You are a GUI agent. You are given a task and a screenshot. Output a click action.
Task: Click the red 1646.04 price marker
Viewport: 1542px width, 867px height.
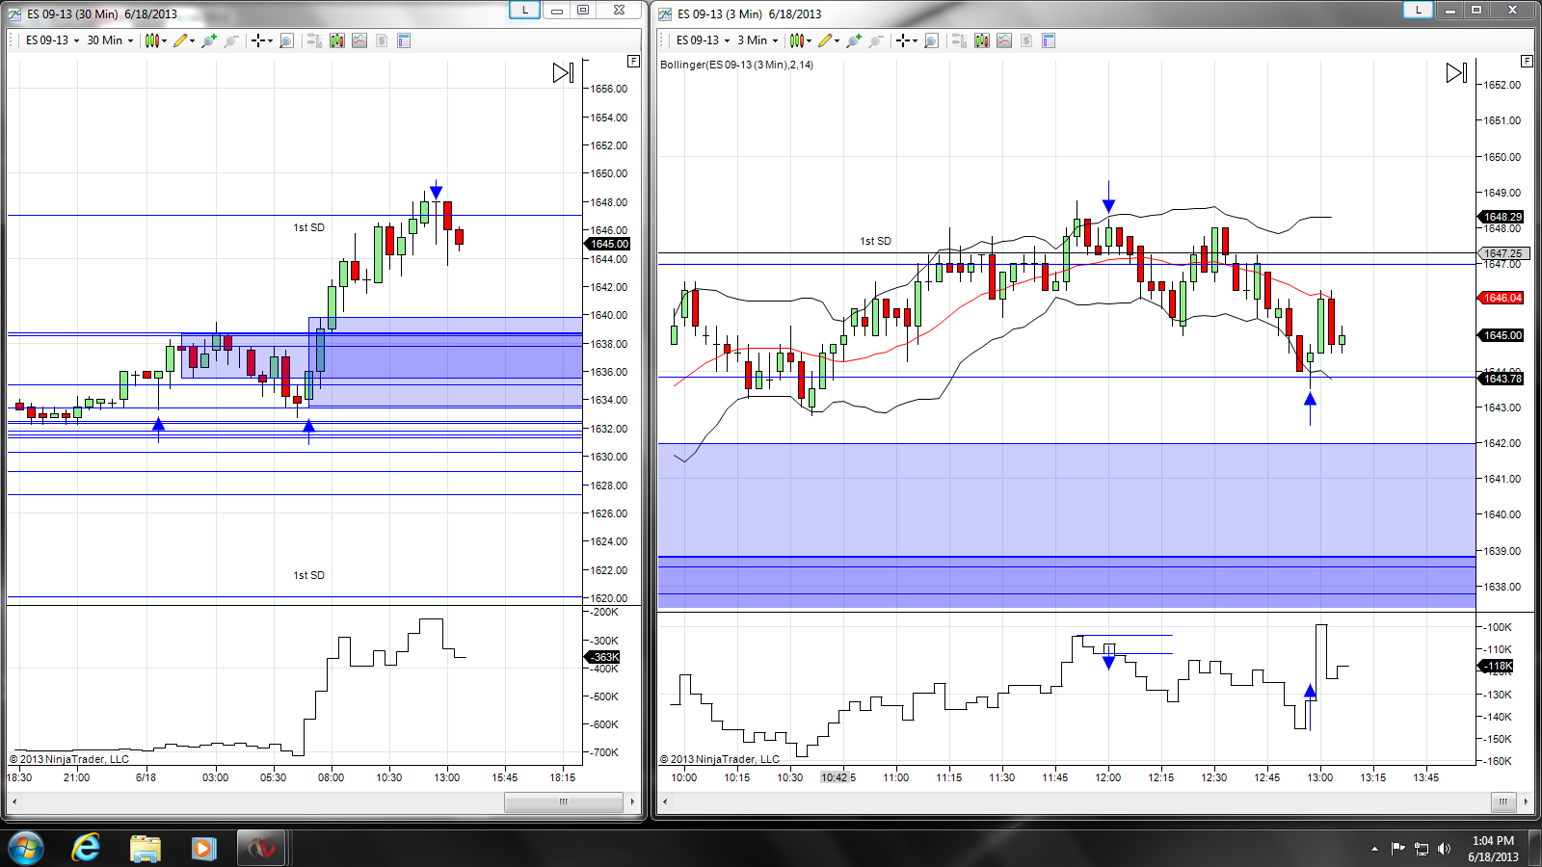coord(1502,298)
